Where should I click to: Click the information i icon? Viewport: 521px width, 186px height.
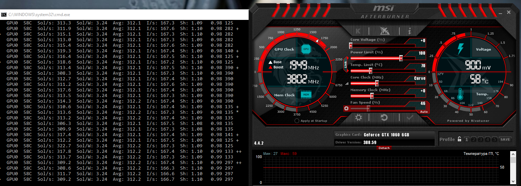[x=409, y=31]
